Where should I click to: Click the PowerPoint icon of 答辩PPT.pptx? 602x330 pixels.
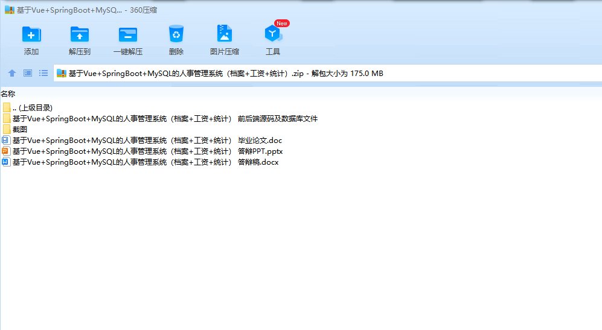[x=6, y=151]
